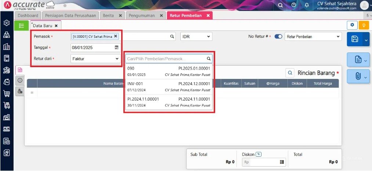Close the Retur Pembelian tab
This screenshot has height=171, width=372.
click(x=208, y=15)
